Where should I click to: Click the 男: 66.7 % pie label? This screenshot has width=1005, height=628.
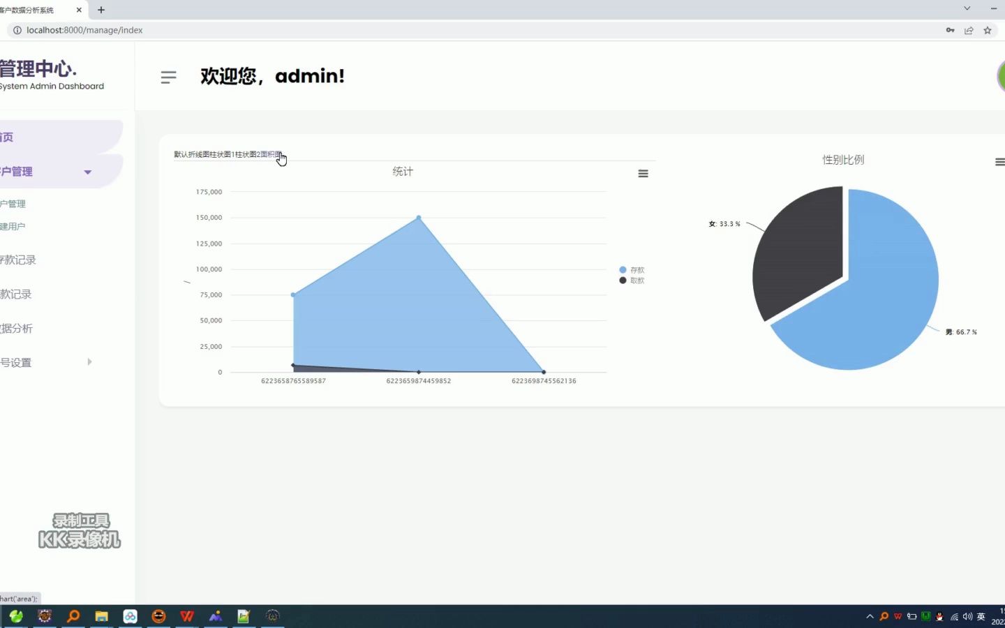tap(961, 332)
